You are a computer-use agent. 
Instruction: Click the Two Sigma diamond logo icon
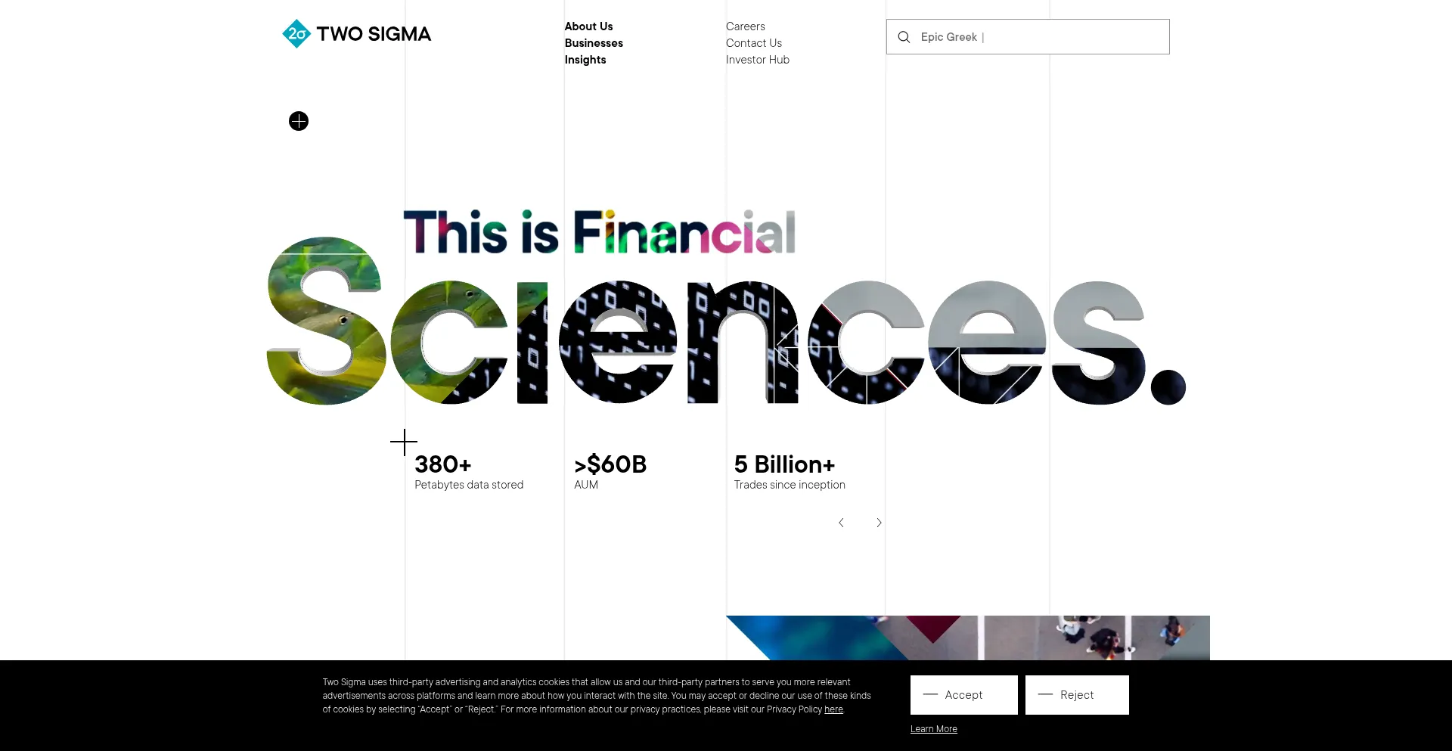[x=296, y=34]
